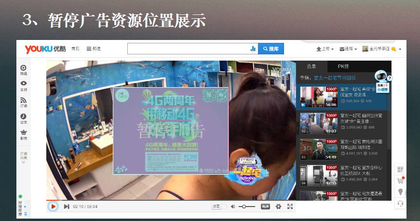Click the search input field

click(x=188, y=49)
